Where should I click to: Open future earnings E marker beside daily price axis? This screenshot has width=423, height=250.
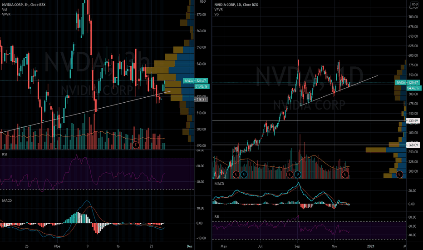(399, 175)
